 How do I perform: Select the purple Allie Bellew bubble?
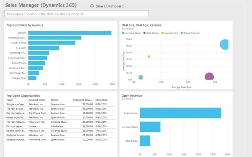click(209, 77)
